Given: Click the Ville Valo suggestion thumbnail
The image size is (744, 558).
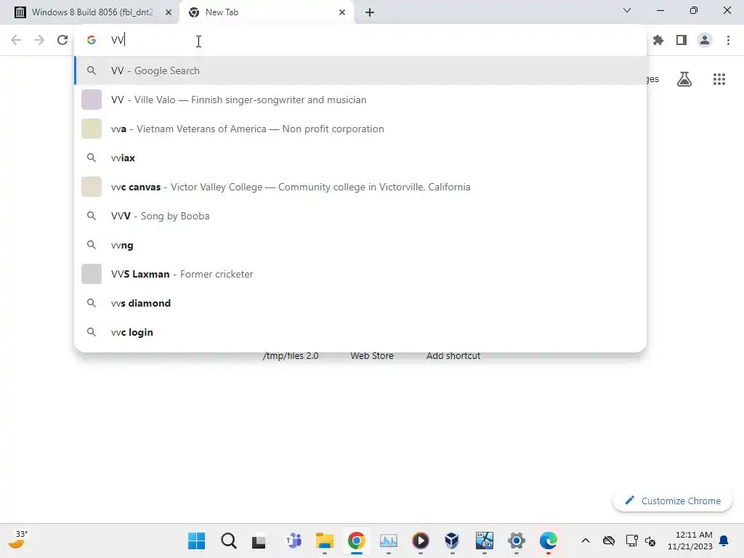Looking at the screenshot, I should coord(92,100).
